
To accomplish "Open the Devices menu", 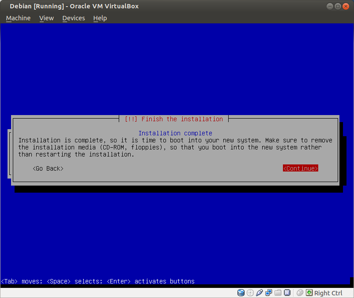I will 74,18.
